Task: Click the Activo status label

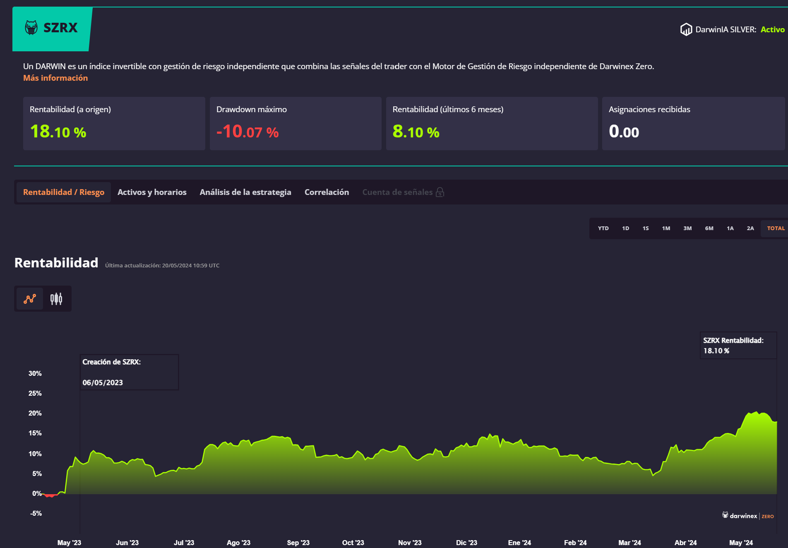Action: coord(772,29)
